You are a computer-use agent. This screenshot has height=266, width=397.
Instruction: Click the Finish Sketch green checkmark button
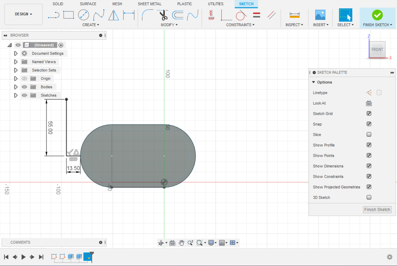pos(377,15)
